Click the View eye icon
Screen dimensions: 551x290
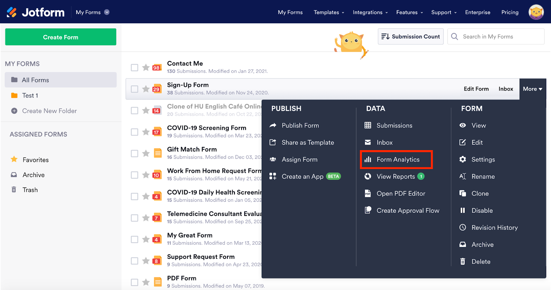click(x=463, y=125)
